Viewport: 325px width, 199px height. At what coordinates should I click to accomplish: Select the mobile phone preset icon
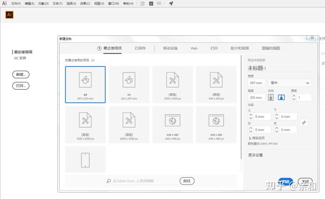tap(85, 160)
